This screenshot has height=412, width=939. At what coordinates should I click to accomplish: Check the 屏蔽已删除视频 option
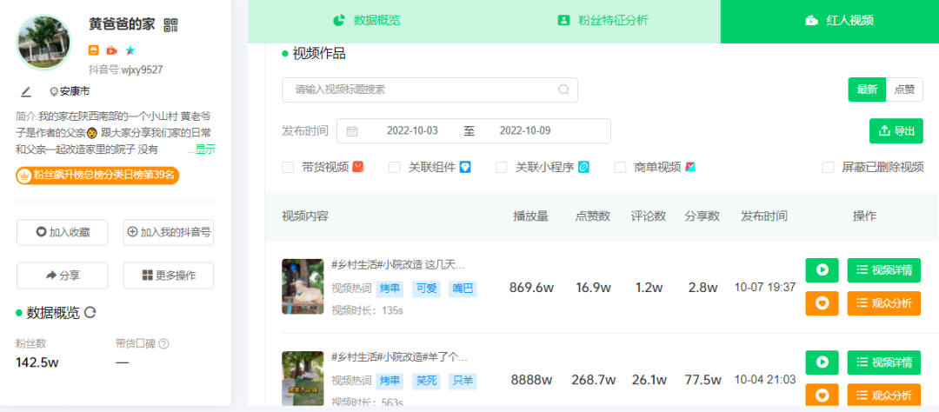828,167
